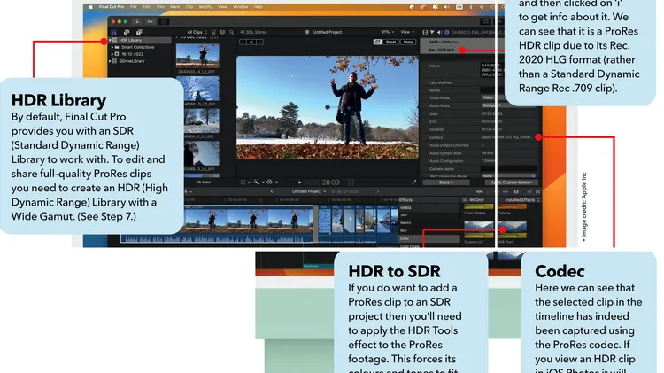Viewport: 664px width, 373px height.
Task: Go to next keyframe arrow
Action: 259,42
